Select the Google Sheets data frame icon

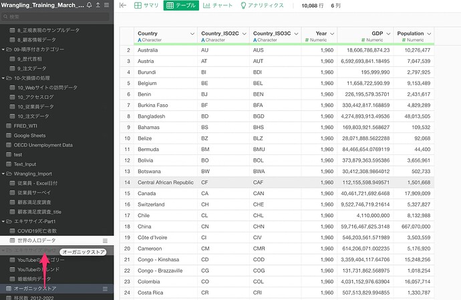[x=9, y=136]
